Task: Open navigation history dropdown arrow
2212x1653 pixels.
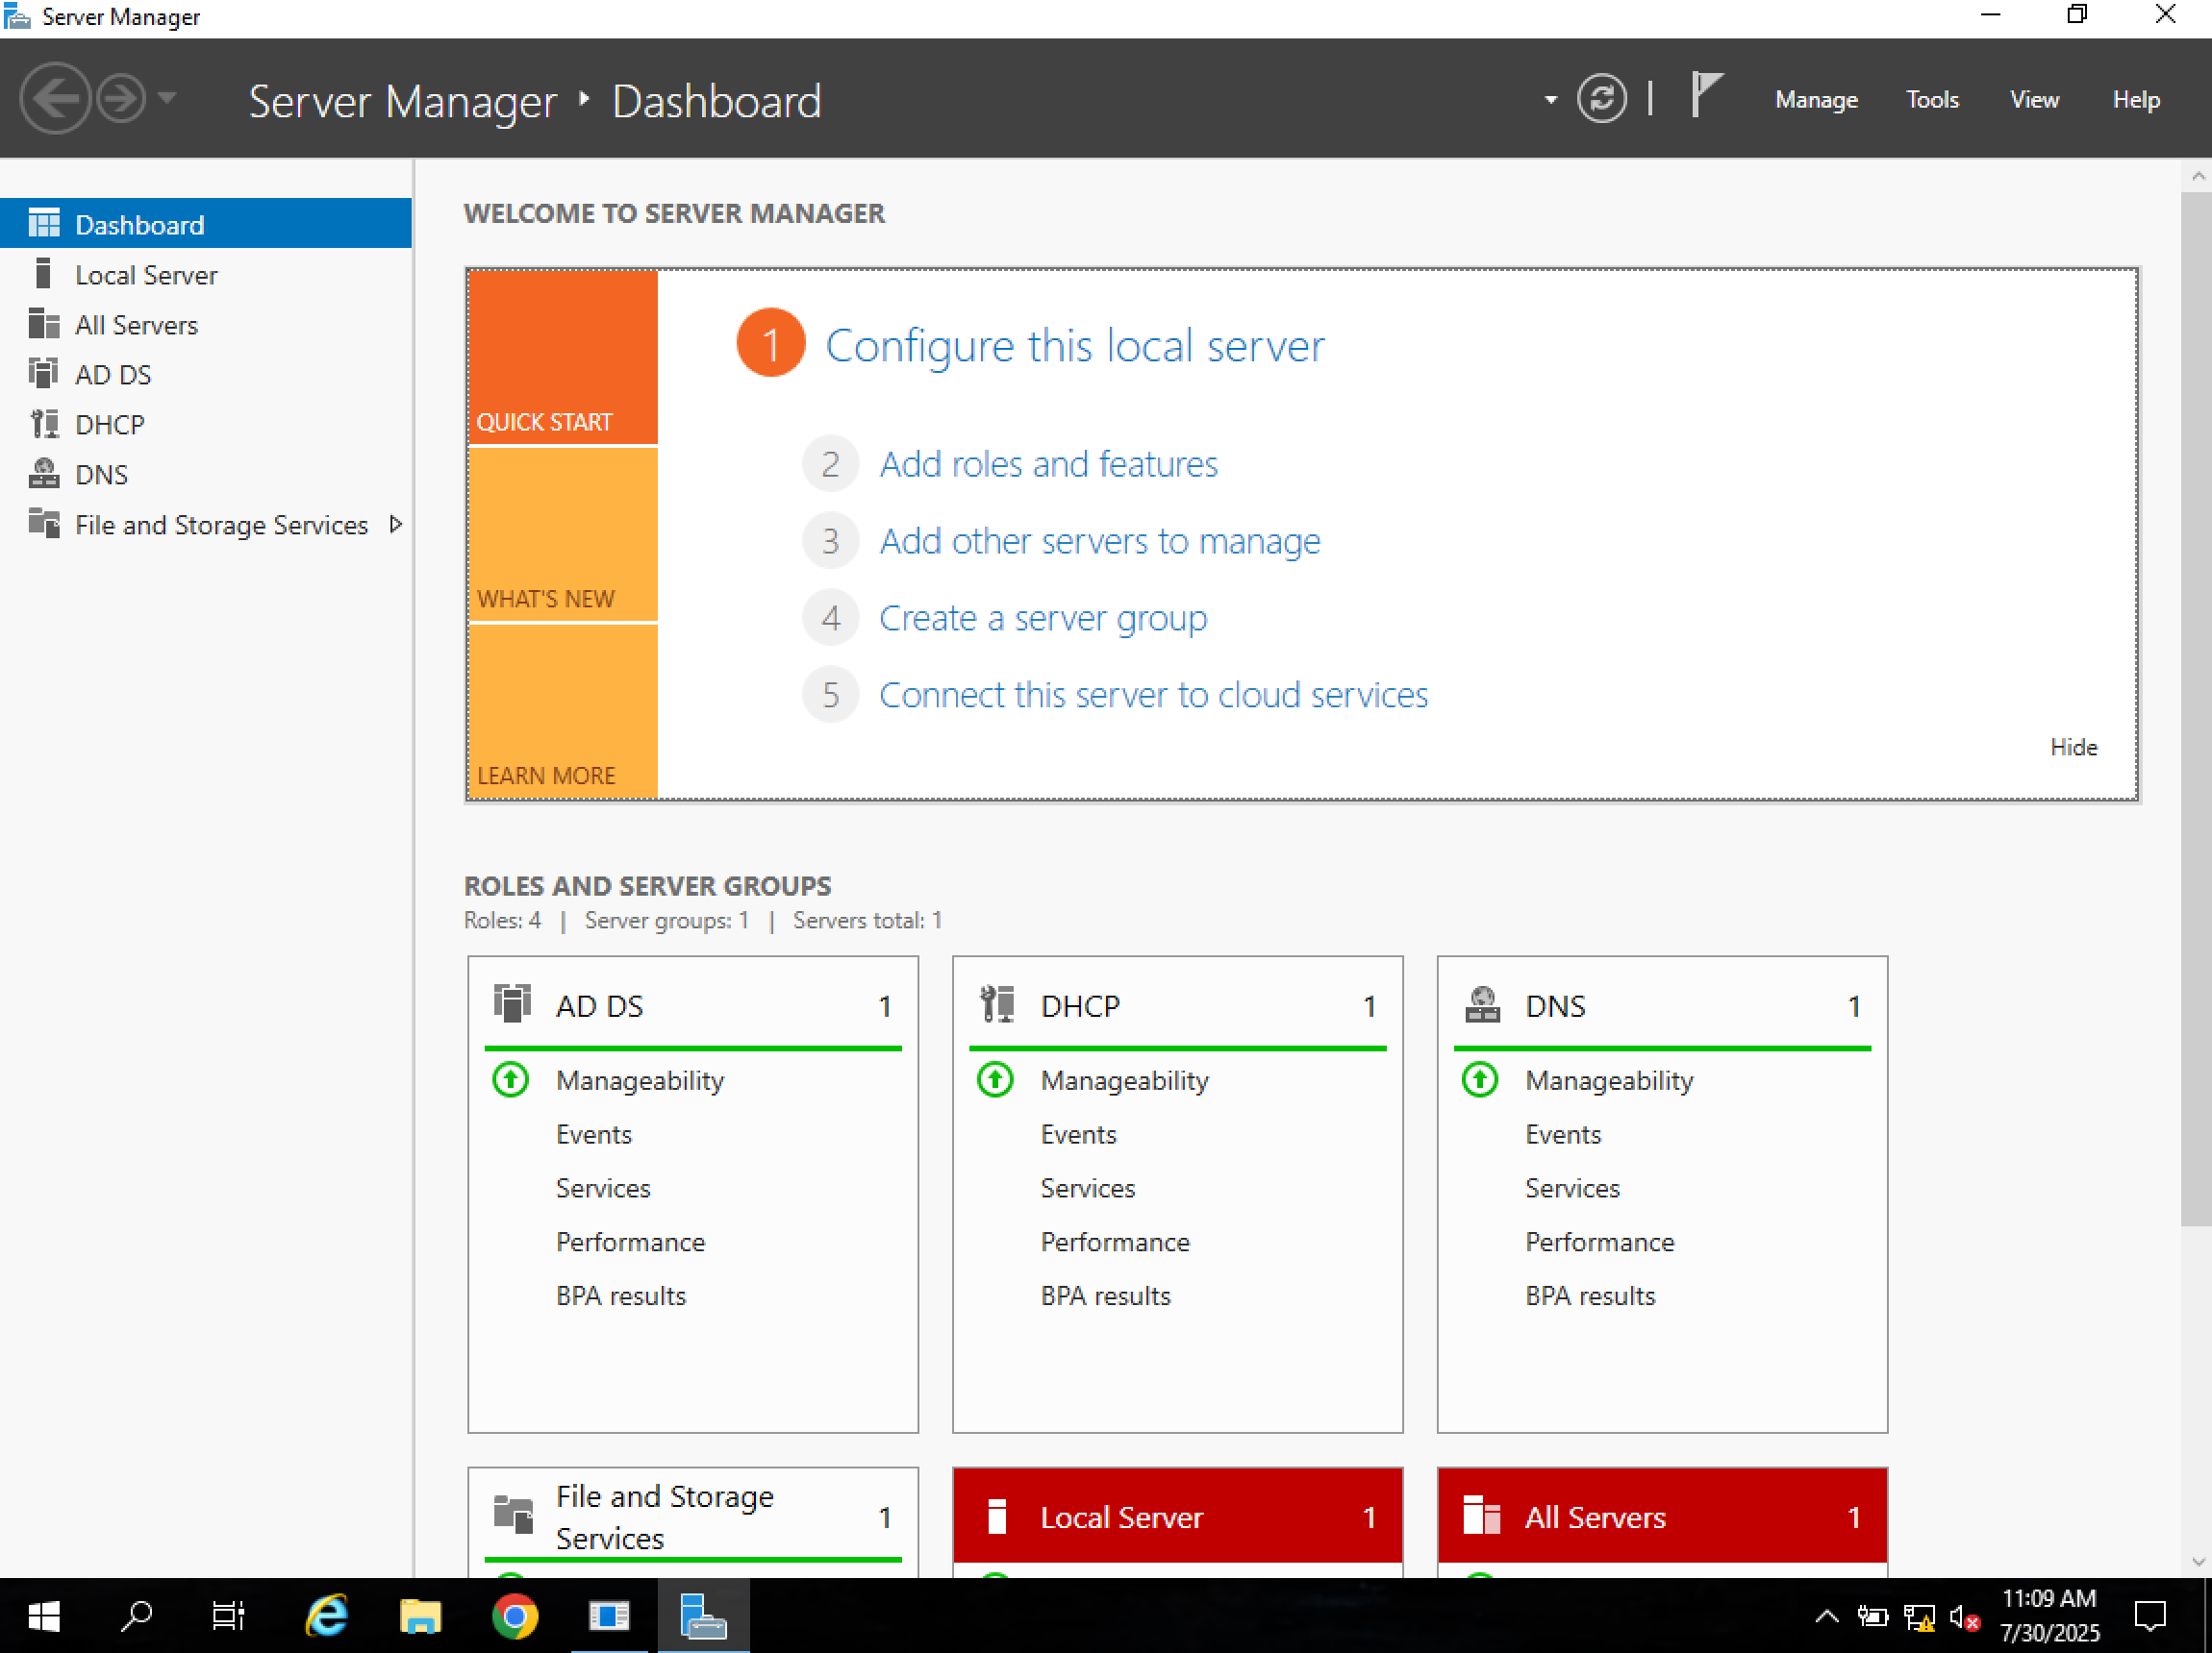Action: click(167, 98)
